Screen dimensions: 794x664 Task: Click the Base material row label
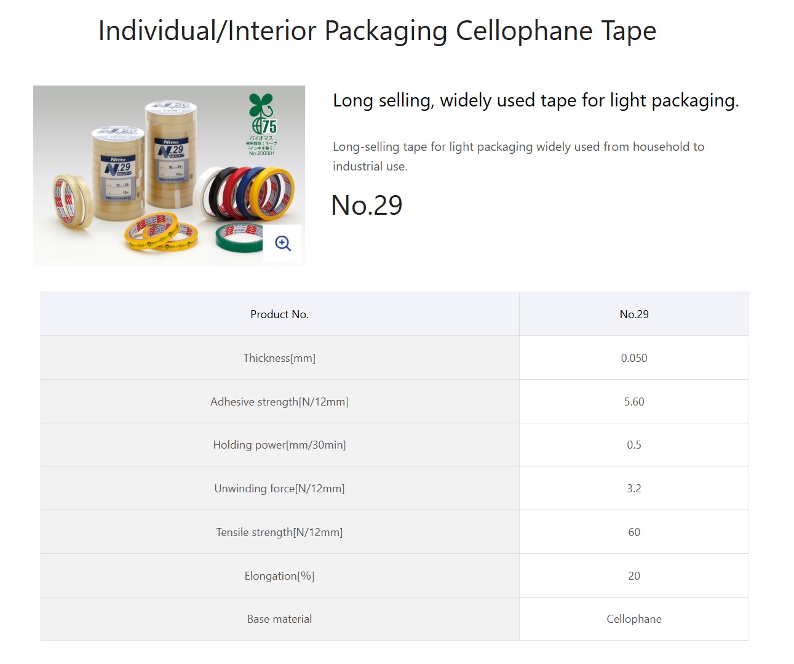(x=279, y=618)
